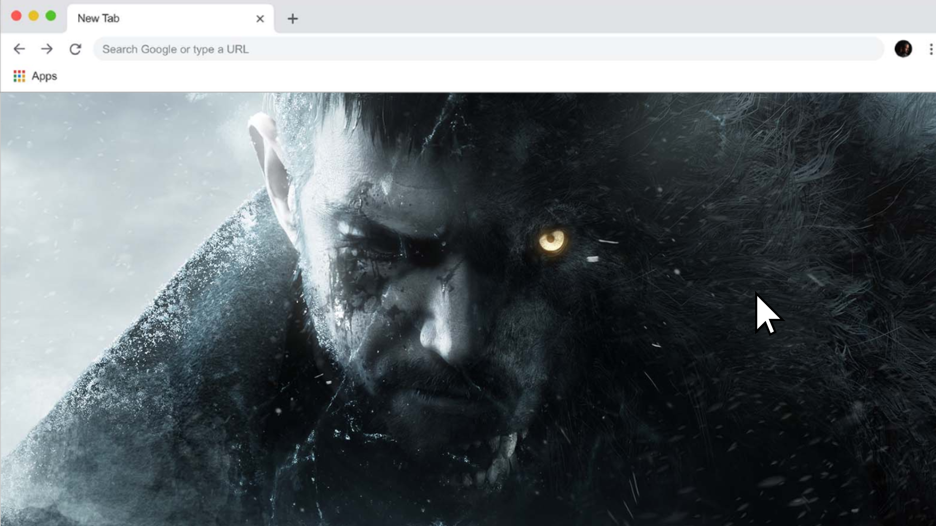Open Chrome's three-dot menu
The width and height of the screenshot is (936, 526).
(931, 49)
